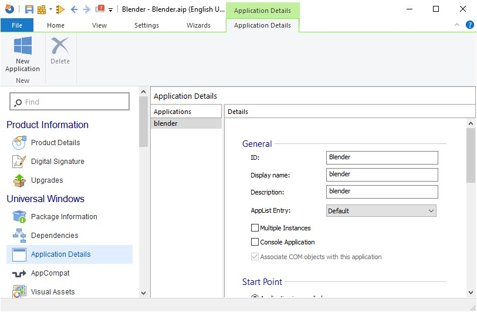Click the New Application ribbon button
Screen dimensions: 477x312
click(x=22, y=54)
